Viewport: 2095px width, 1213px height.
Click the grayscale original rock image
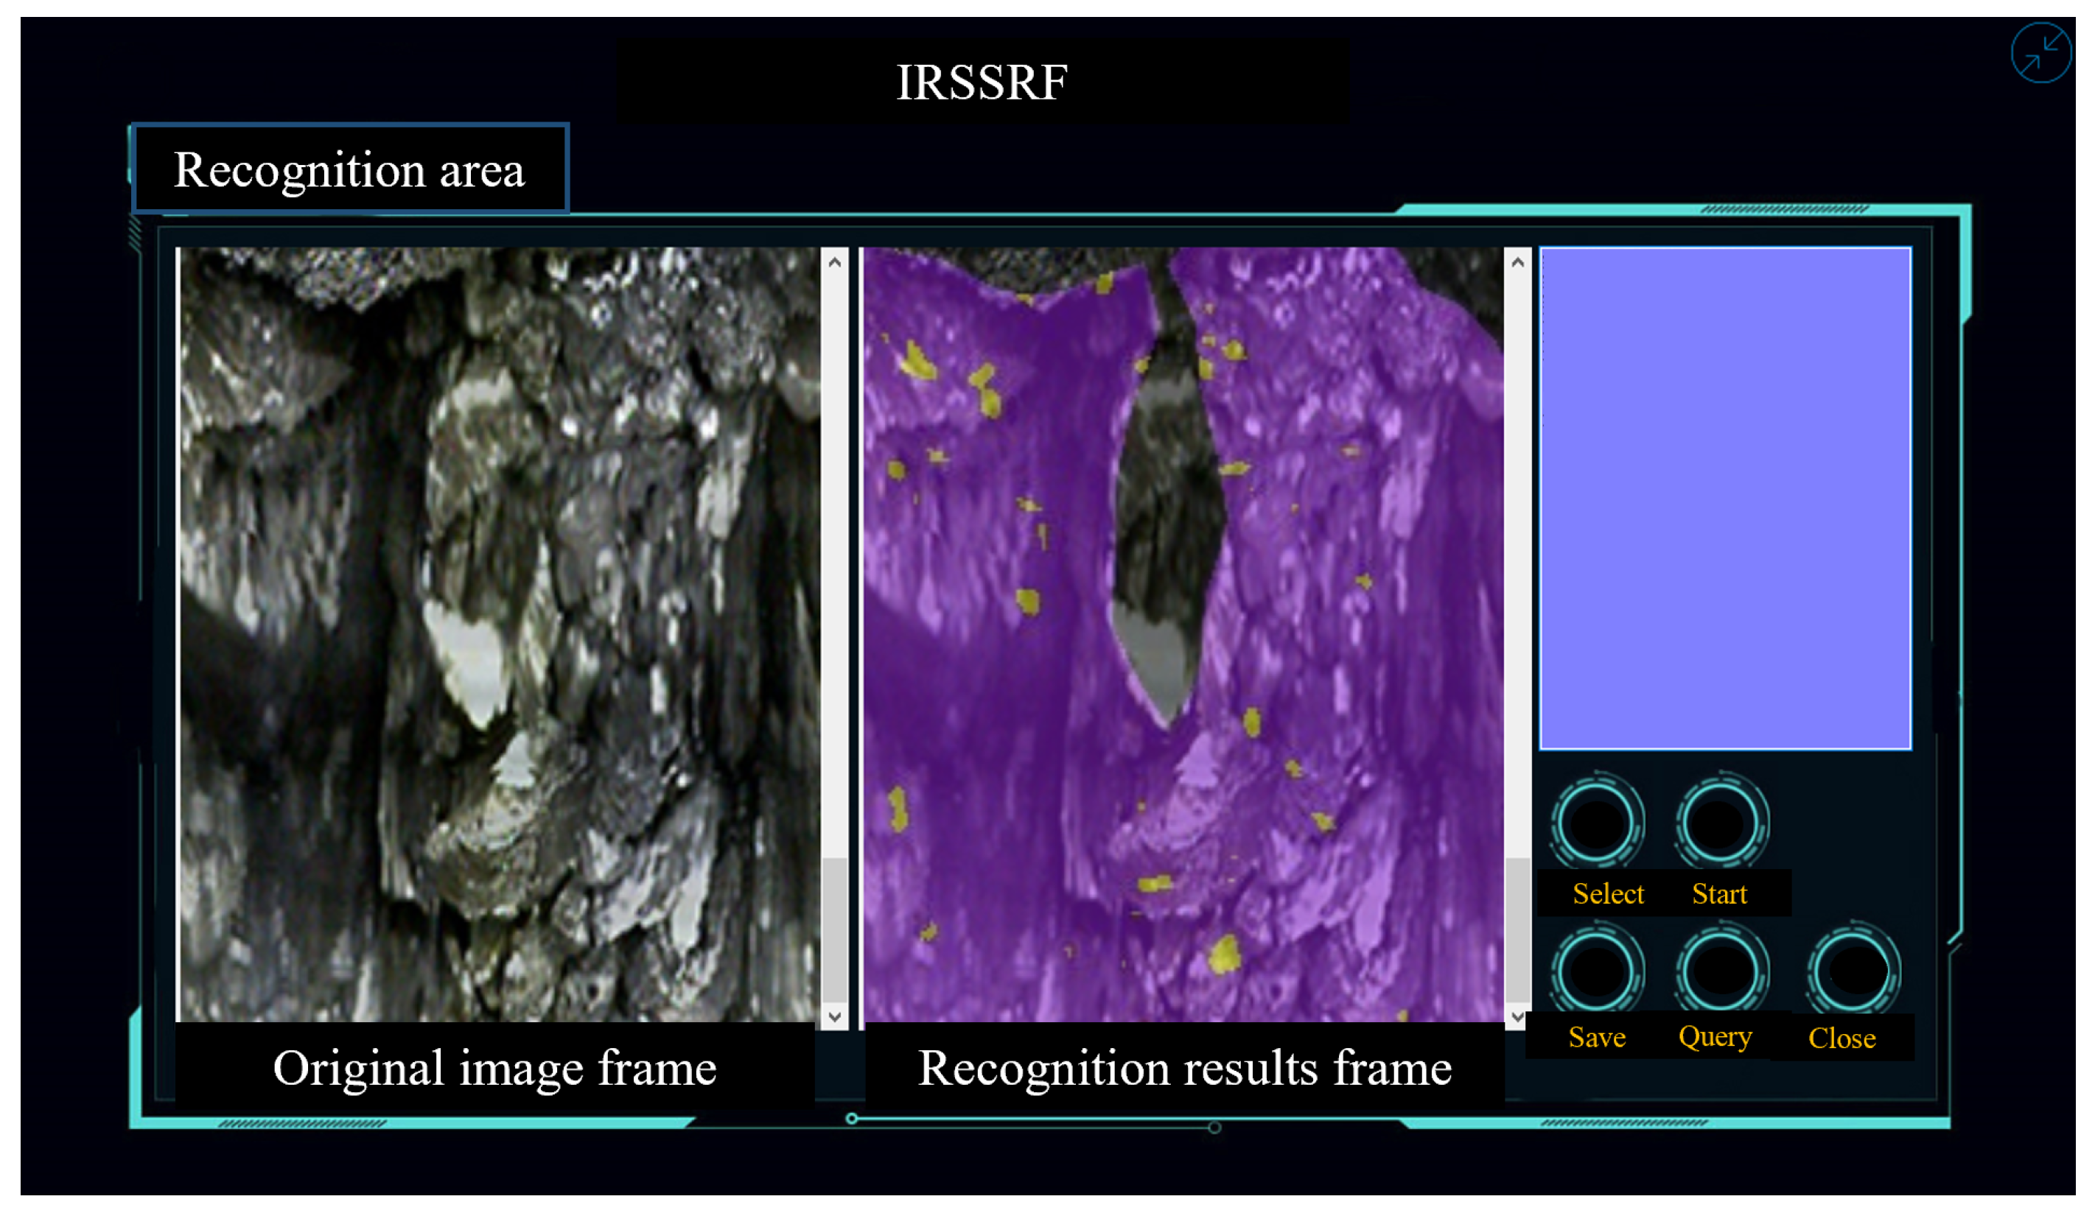point(499,636)
